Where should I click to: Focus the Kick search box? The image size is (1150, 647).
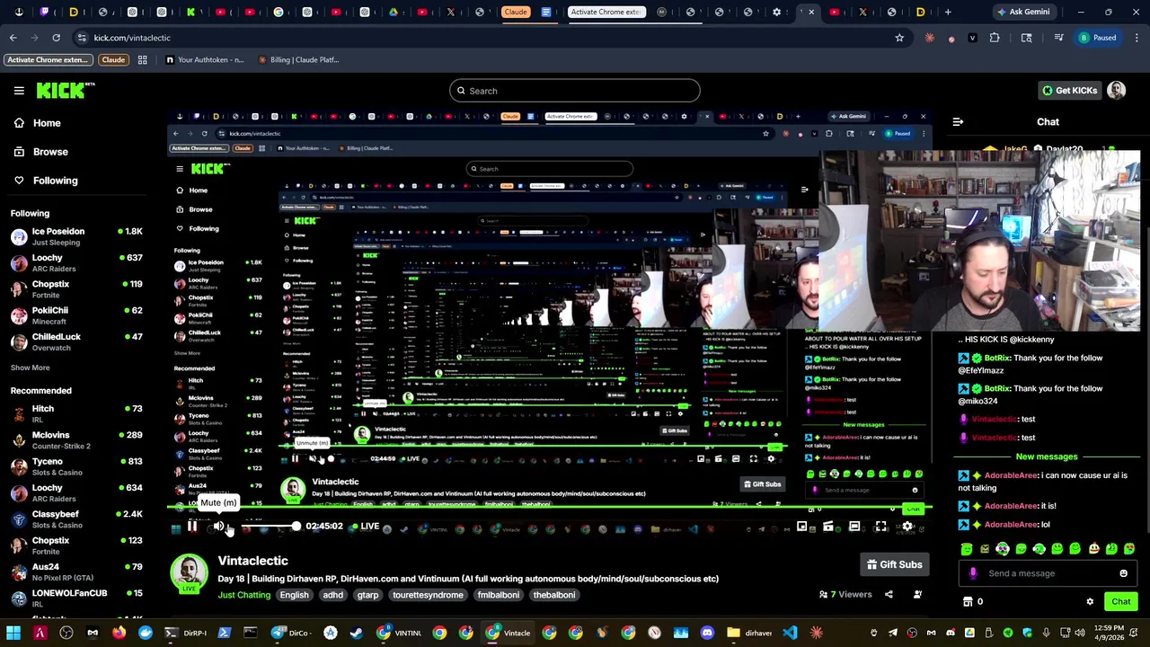(575, 91)
